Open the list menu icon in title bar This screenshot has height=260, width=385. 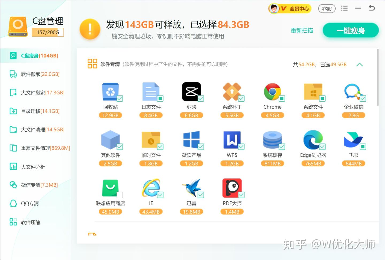[344, 8]
